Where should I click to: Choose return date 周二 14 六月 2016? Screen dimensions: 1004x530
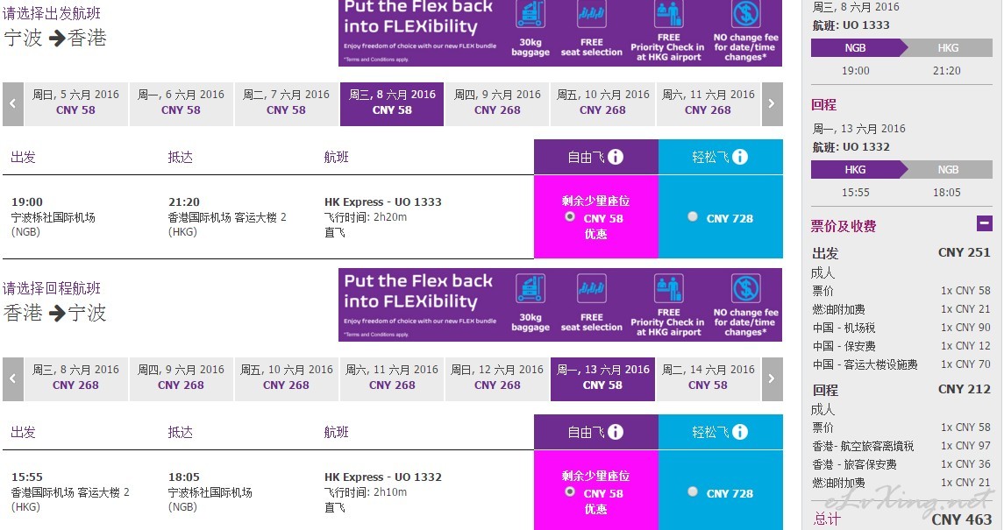708,379
